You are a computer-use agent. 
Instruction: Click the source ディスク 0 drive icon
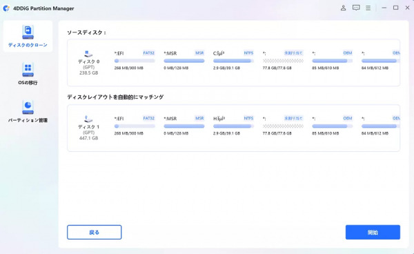coord(88,54)
